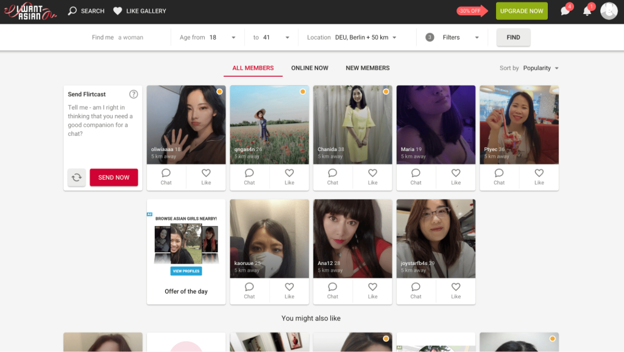Open Ptyec's profile photo
The image size is (624, 352).
(519, 124)
